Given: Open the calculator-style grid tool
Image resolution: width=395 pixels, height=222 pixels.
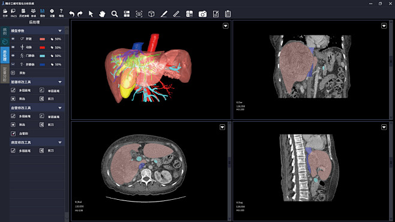Looking at the screenshot, I should coord(190,14).
